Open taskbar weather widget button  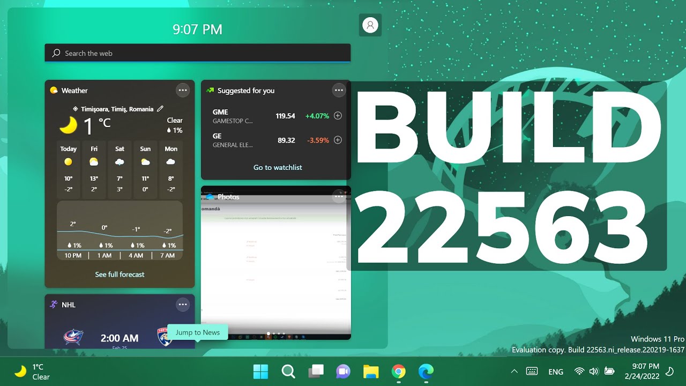click(x=32, y=372)
